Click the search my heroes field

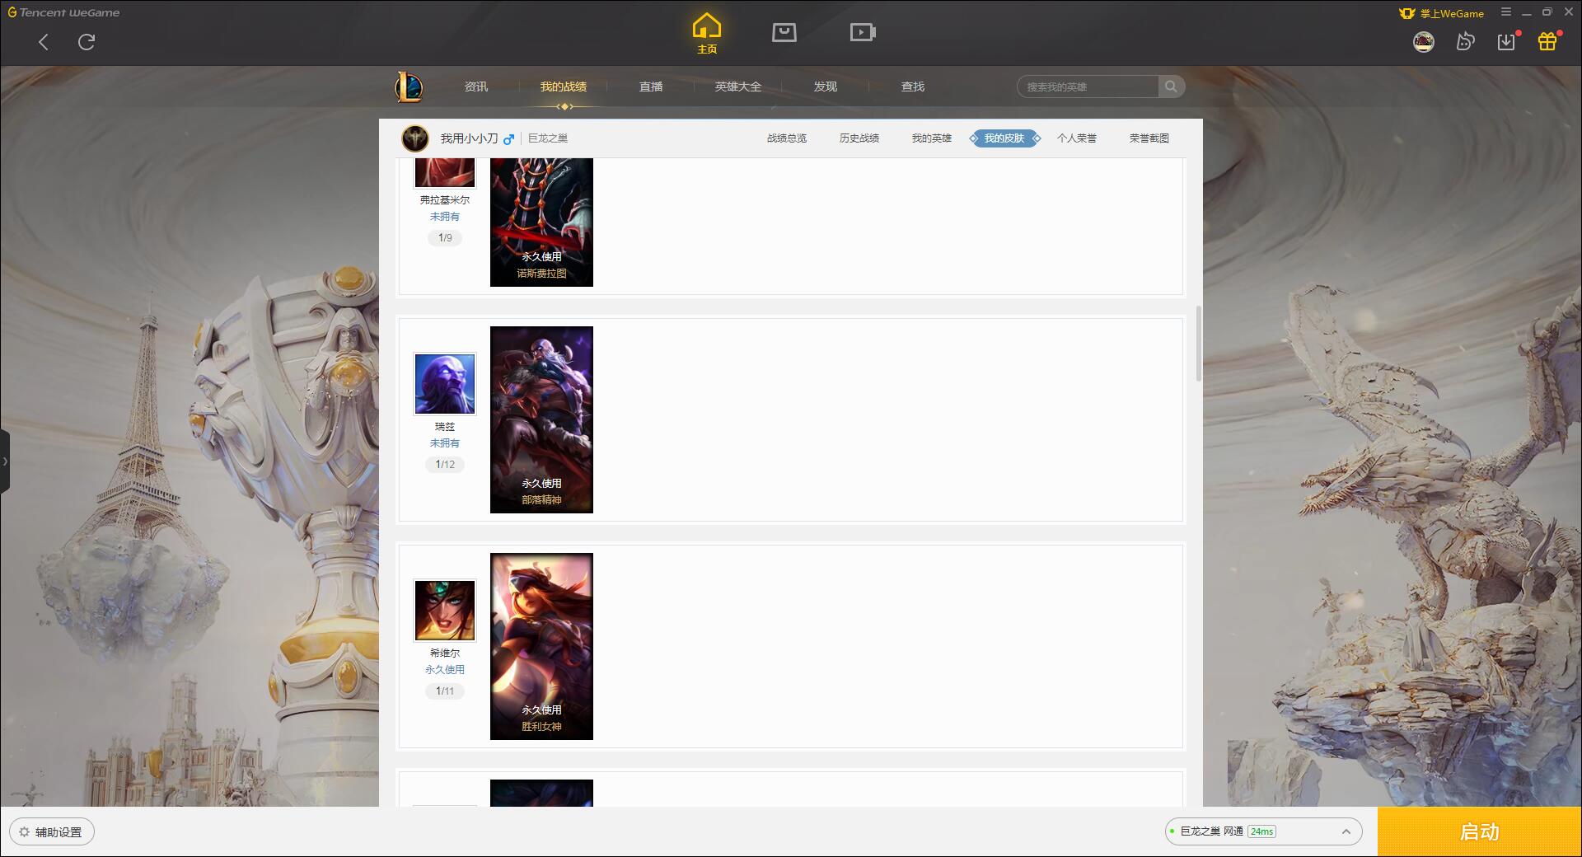pos(1088,87)
